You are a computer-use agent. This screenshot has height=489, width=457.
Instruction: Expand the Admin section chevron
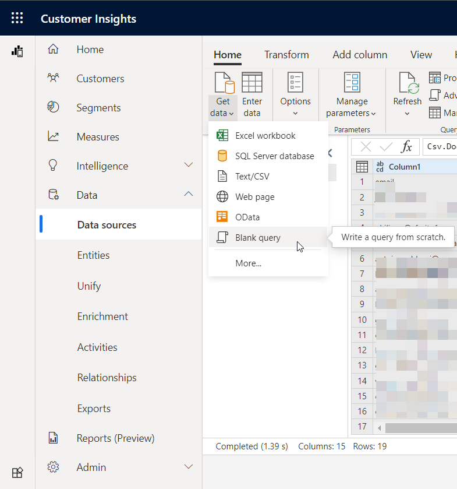tap(189, 466)
